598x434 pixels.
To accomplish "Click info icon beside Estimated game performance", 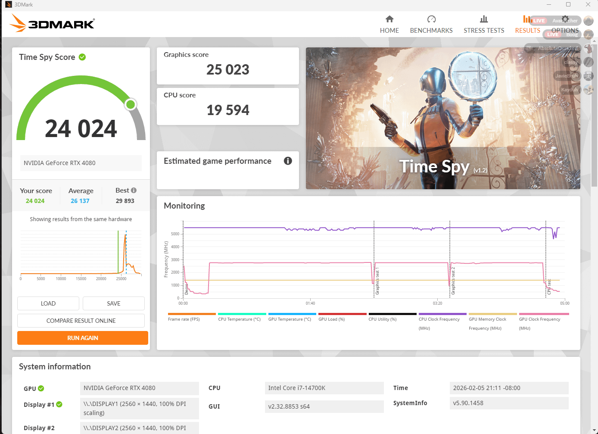I will pyautogui.click(x=288, y=161).
